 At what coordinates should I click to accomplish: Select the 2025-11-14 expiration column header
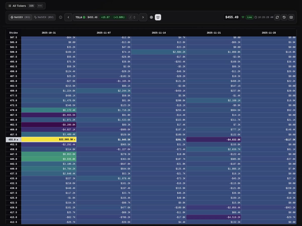159,33
